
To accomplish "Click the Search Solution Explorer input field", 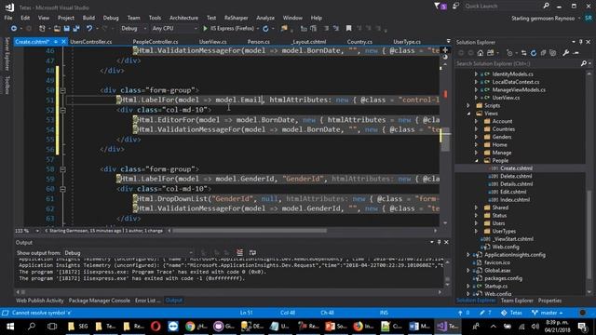I will [518, 63].
